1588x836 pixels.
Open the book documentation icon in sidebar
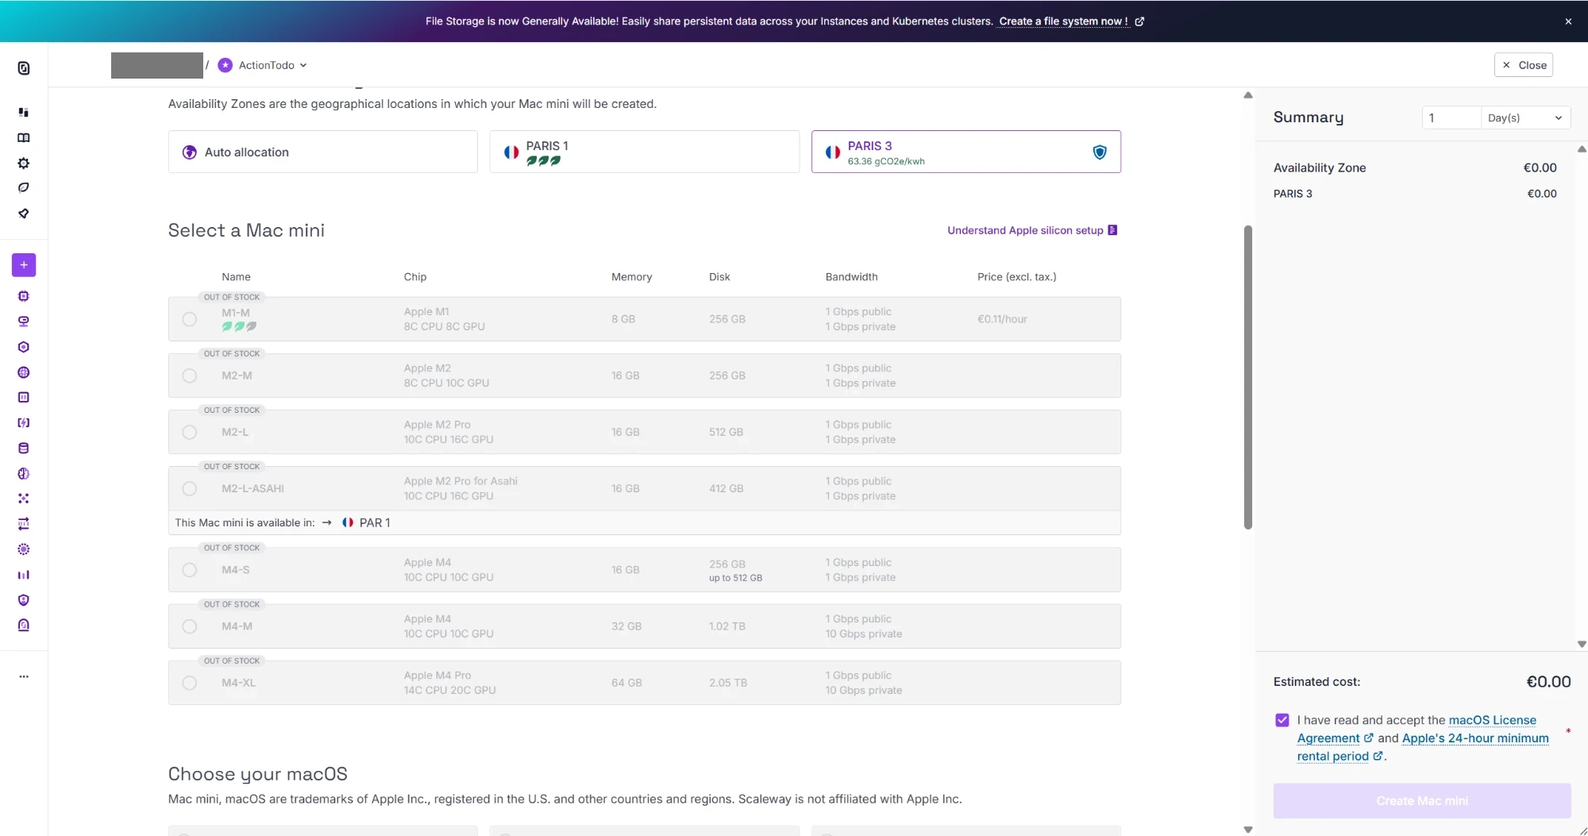pos(24,137)
